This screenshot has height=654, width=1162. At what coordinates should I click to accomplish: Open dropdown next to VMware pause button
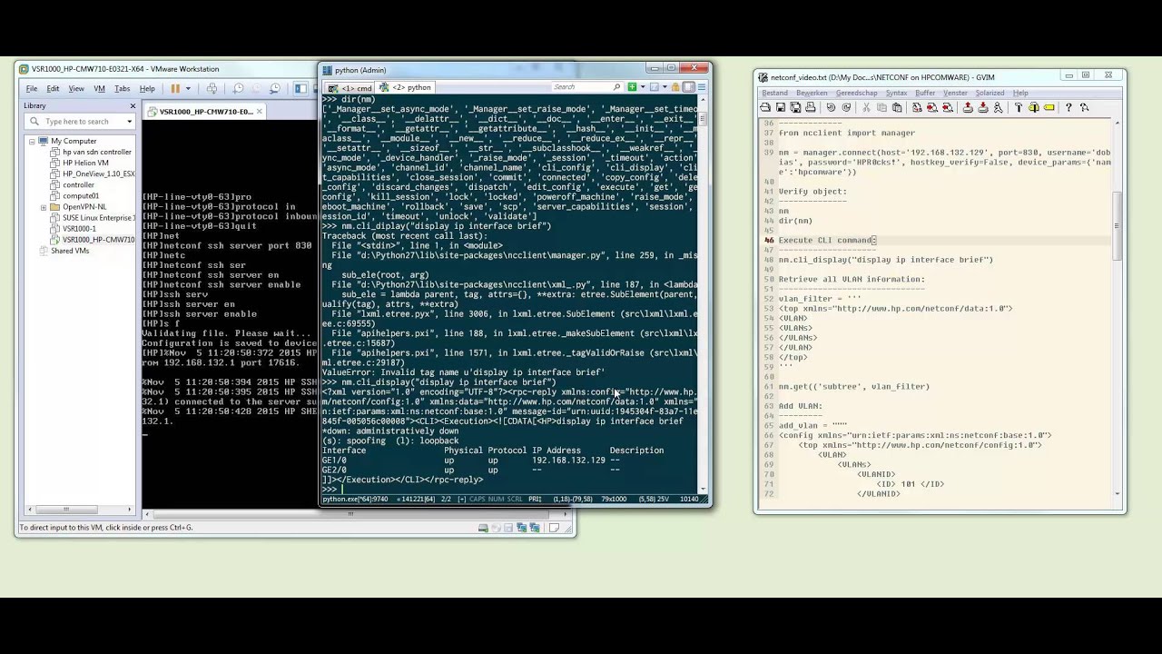[x=188, y=88]
